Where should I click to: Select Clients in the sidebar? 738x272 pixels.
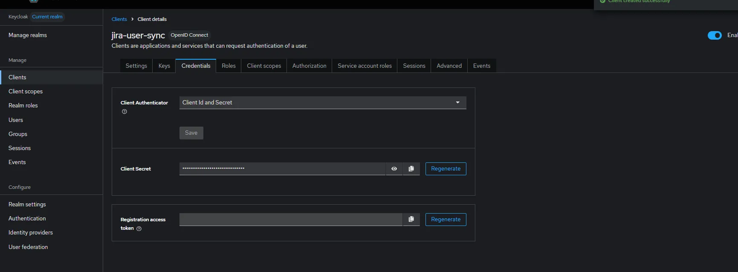51,77
